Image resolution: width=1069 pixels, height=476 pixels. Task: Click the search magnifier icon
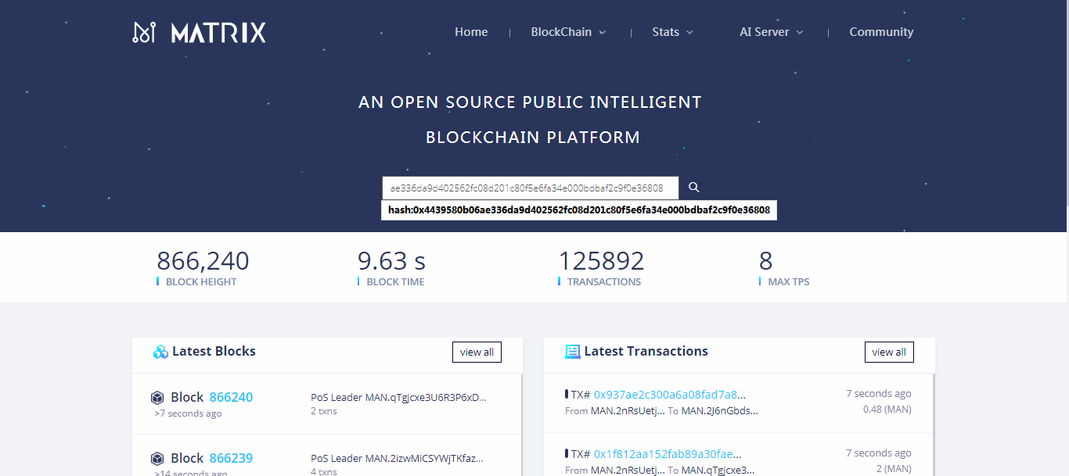pyautogui.click(x=693, y=188)
